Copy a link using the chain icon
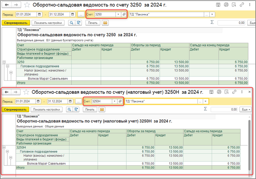256x179 pixels. (x=242, y=4)
